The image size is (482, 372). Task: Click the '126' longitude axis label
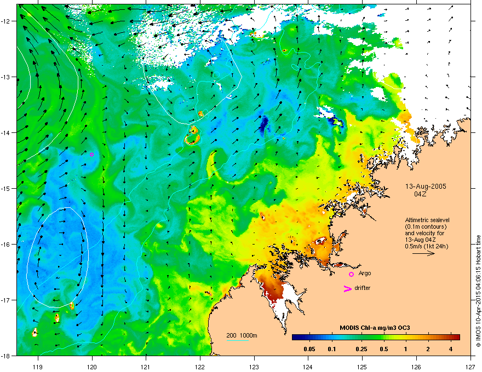coord(416,367)
